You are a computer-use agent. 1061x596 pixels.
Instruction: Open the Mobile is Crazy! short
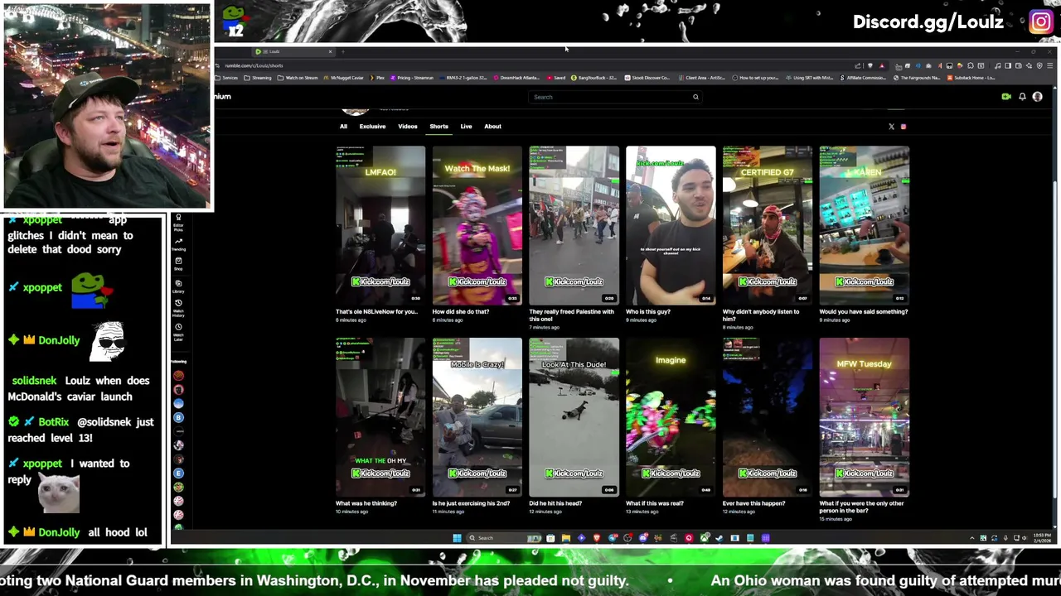point(477,416)
